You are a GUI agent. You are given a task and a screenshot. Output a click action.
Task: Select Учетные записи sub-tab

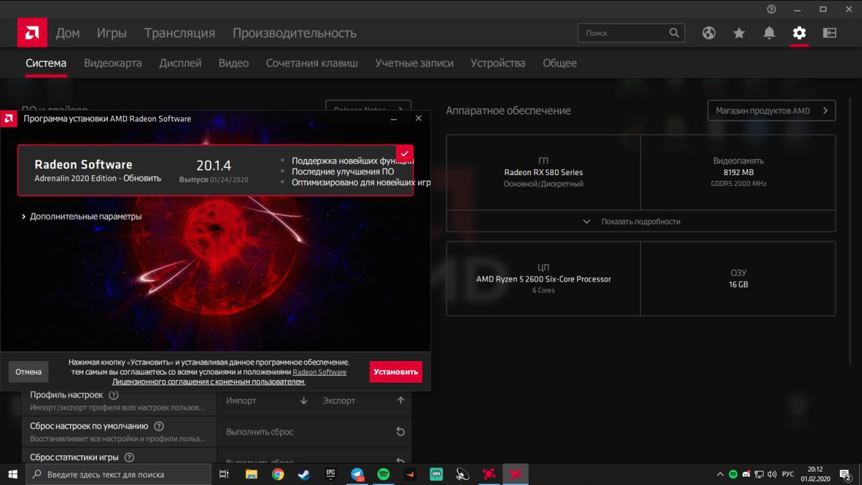(x=414, y=63)
